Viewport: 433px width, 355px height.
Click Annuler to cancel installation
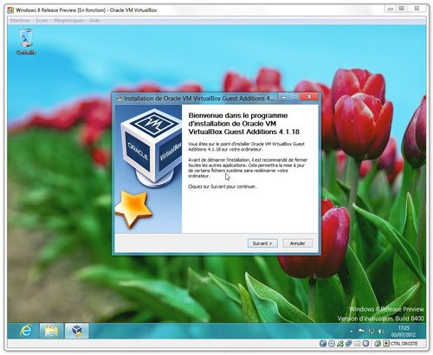click(297, 243)
